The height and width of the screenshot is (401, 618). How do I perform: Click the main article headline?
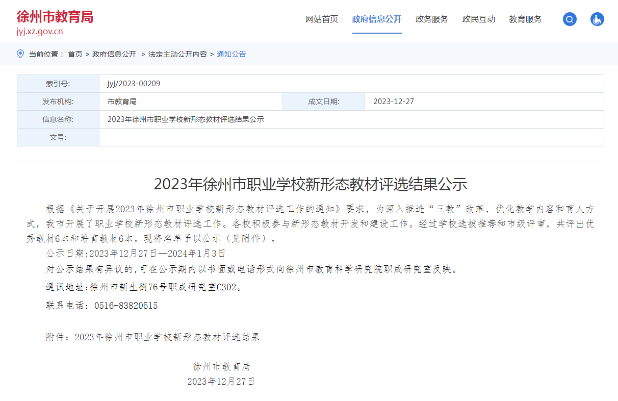311,184
